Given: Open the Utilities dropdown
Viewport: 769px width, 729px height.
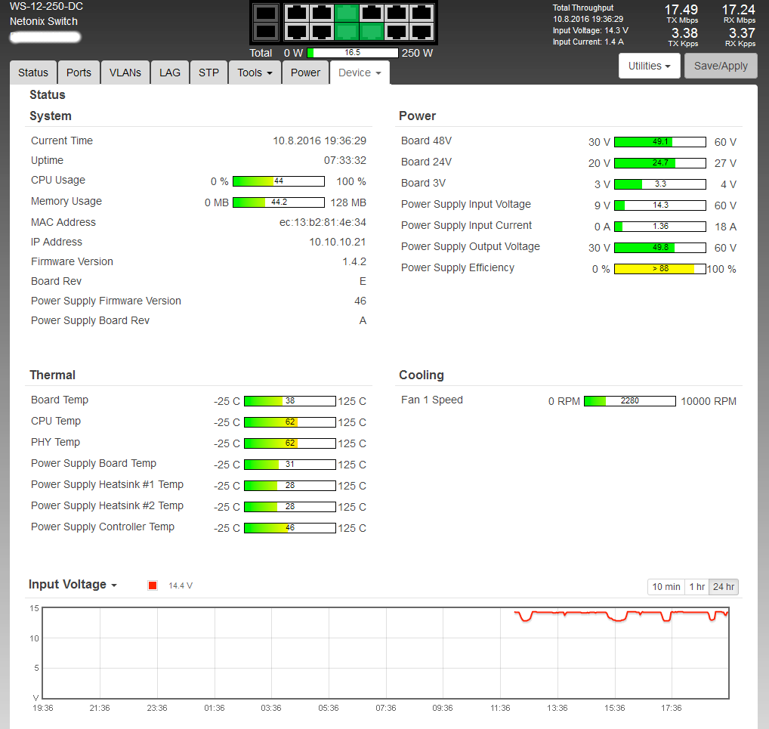Looking at the screenshot, I should tap(649, 66).
